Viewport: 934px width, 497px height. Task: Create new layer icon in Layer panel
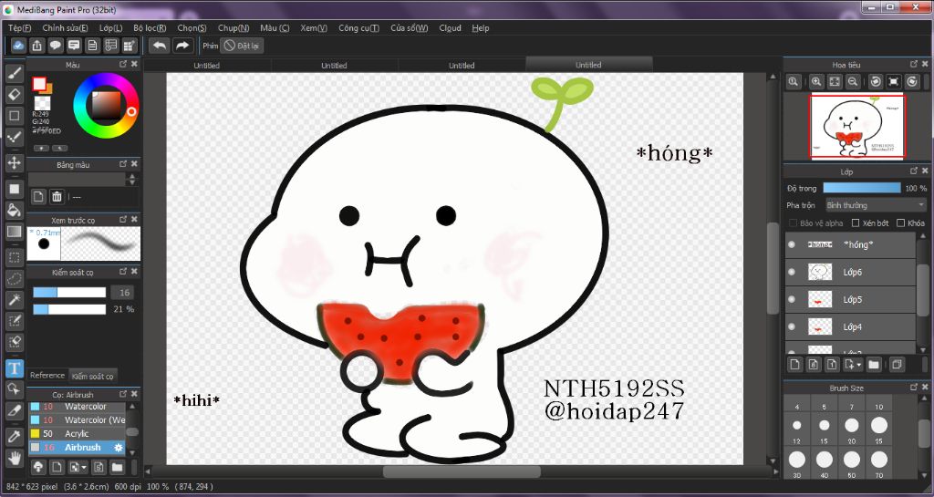(794, 364)
